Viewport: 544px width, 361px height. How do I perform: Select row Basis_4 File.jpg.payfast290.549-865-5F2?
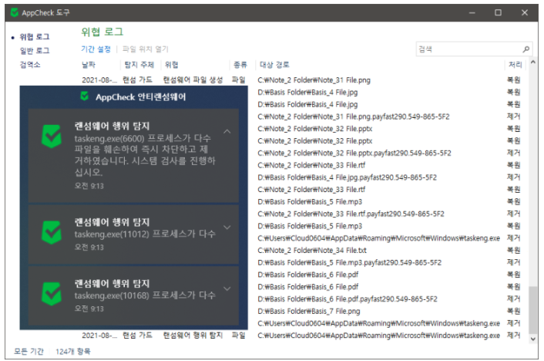(347, 177)
